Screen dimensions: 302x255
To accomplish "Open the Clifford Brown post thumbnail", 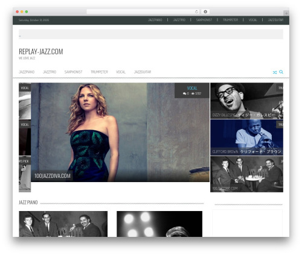I will (246, 137).
